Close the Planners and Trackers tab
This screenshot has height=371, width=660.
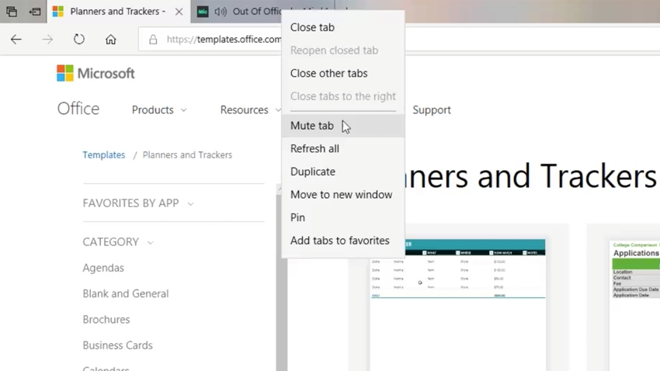click(179, 12)
